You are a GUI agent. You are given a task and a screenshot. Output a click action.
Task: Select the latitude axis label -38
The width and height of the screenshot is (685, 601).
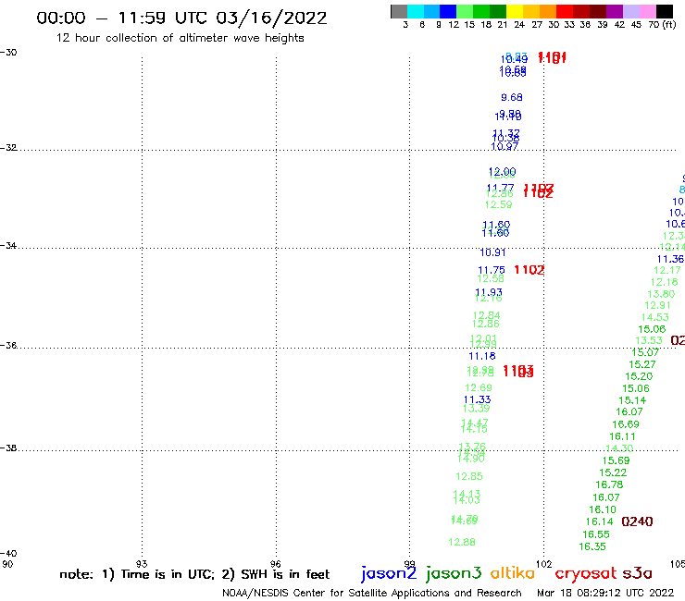click(8, 448)
